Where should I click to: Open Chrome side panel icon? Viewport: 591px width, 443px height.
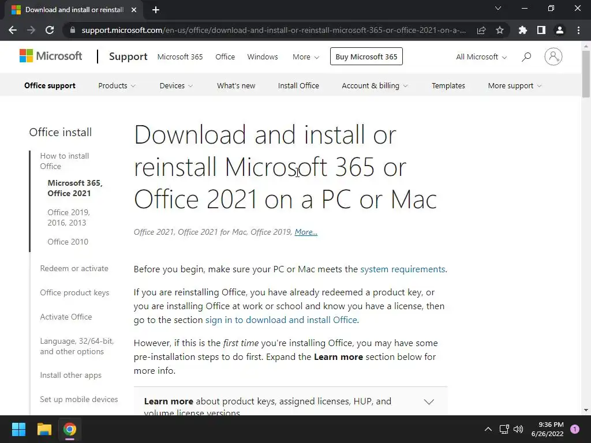point(541,30)
